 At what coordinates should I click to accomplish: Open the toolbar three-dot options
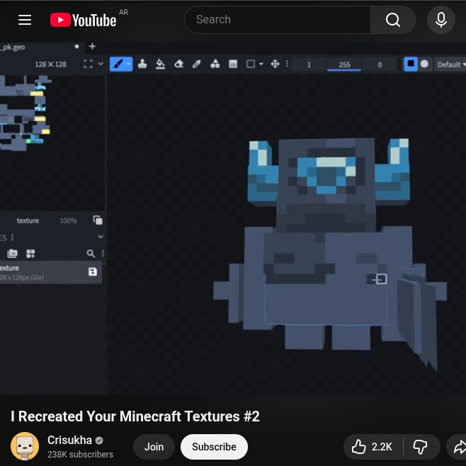[x=287, y=64]
